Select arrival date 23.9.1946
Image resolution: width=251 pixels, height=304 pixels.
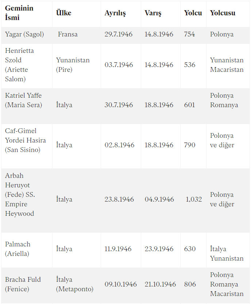click(x=159, y=249)
